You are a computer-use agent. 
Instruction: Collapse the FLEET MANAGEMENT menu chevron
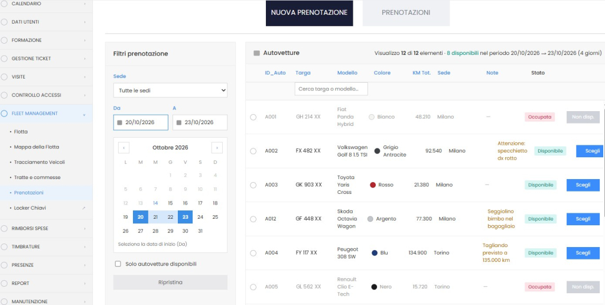click(x=84, y=114)
